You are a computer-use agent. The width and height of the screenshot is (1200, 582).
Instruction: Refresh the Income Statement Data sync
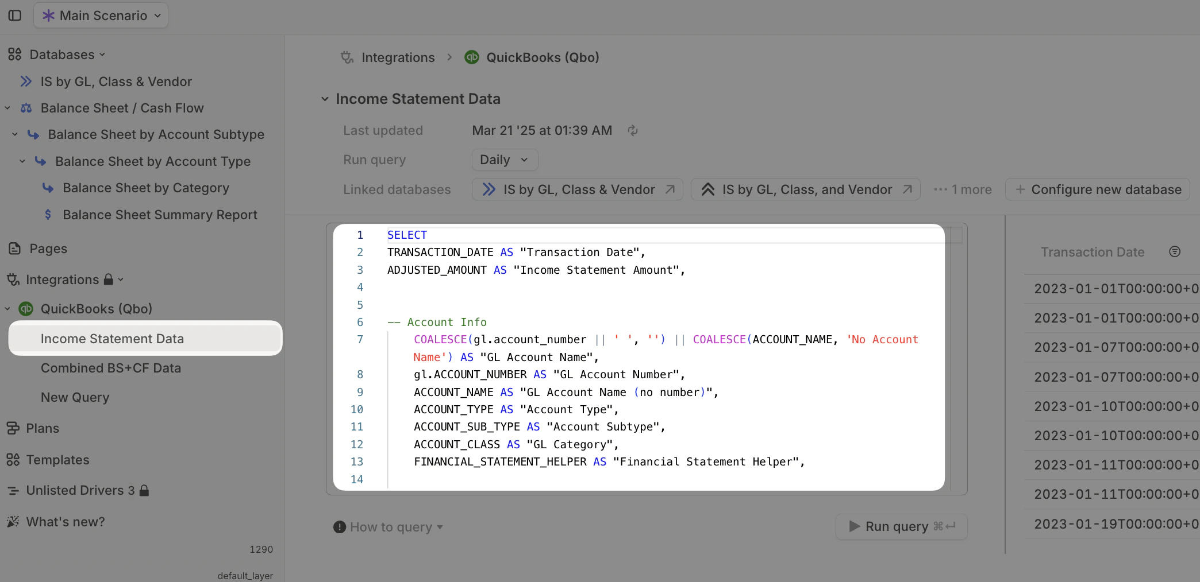633,130
